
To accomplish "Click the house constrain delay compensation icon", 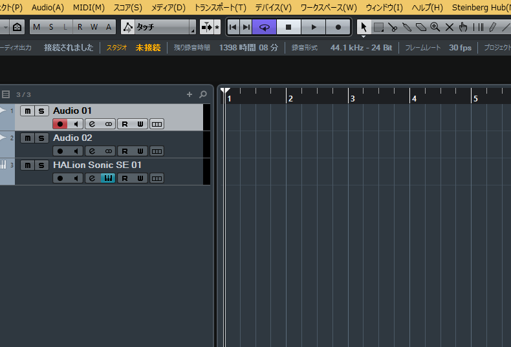I will (17, 27).
